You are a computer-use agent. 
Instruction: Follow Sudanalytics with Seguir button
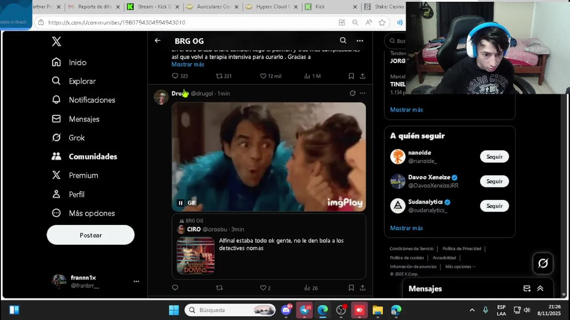point(494,206)
